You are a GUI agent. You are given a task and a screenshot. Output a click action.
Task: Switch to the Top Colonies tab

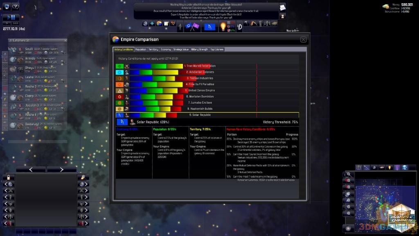tap(217, 50)
